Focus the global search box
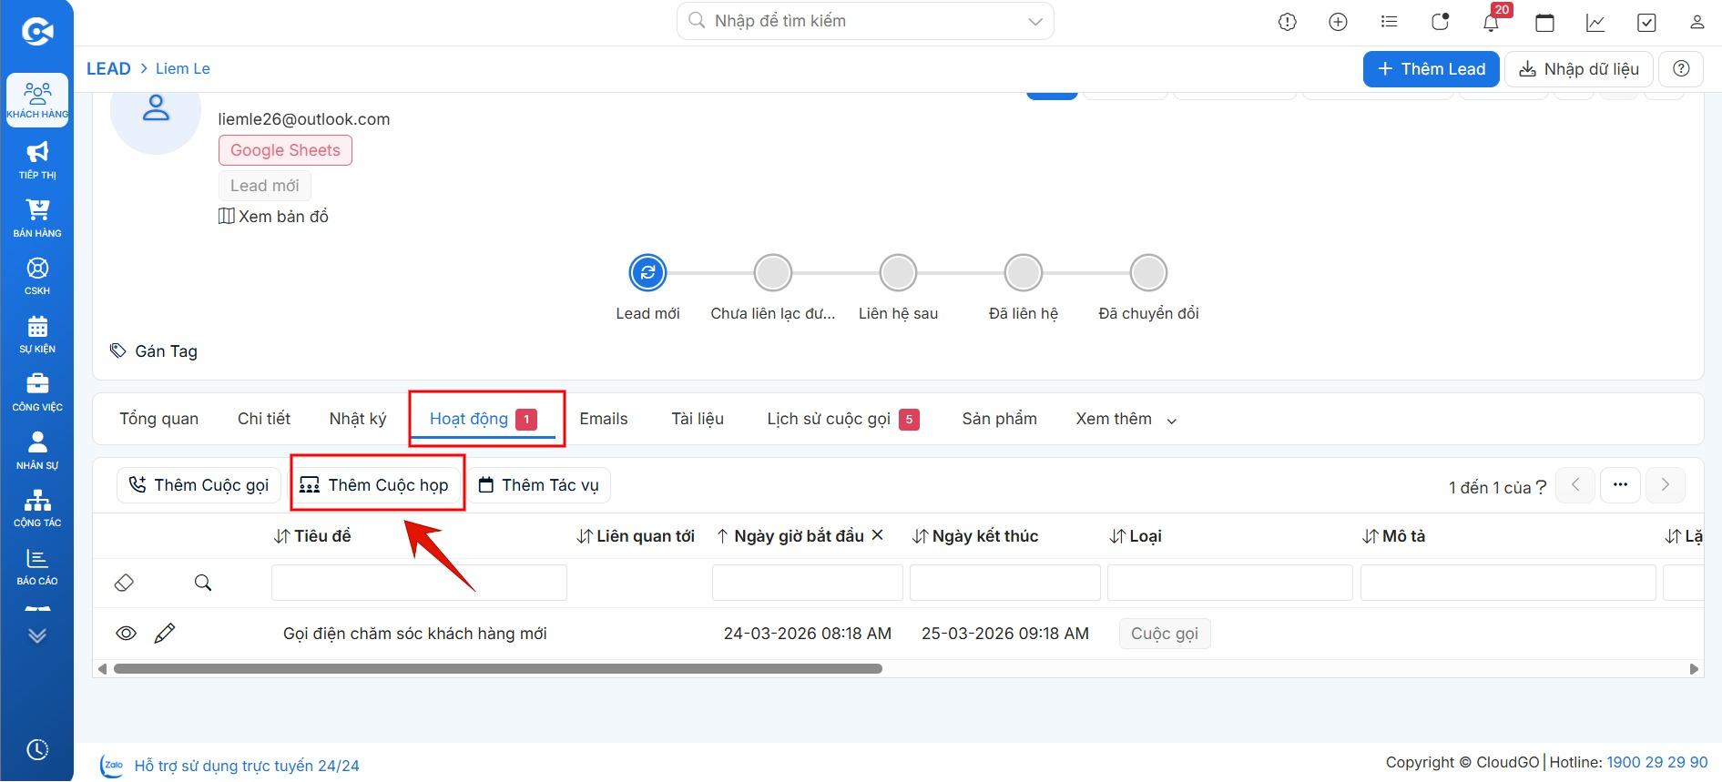Viewport: 1722px width, 782px height. click(x=865, y=21)
